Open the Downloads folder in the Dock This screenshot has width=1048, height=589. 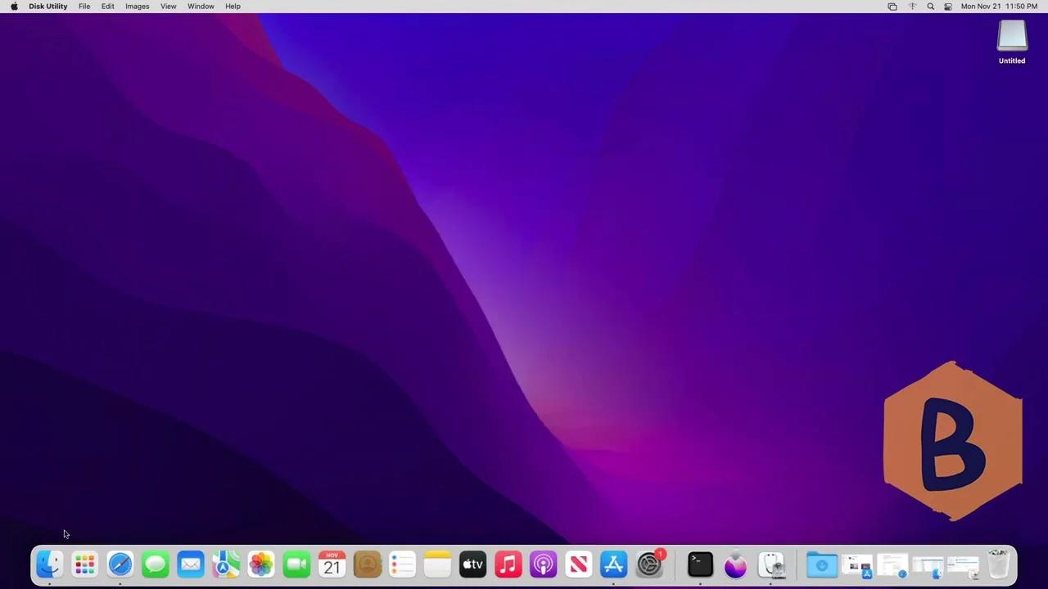tap(821, 564)
